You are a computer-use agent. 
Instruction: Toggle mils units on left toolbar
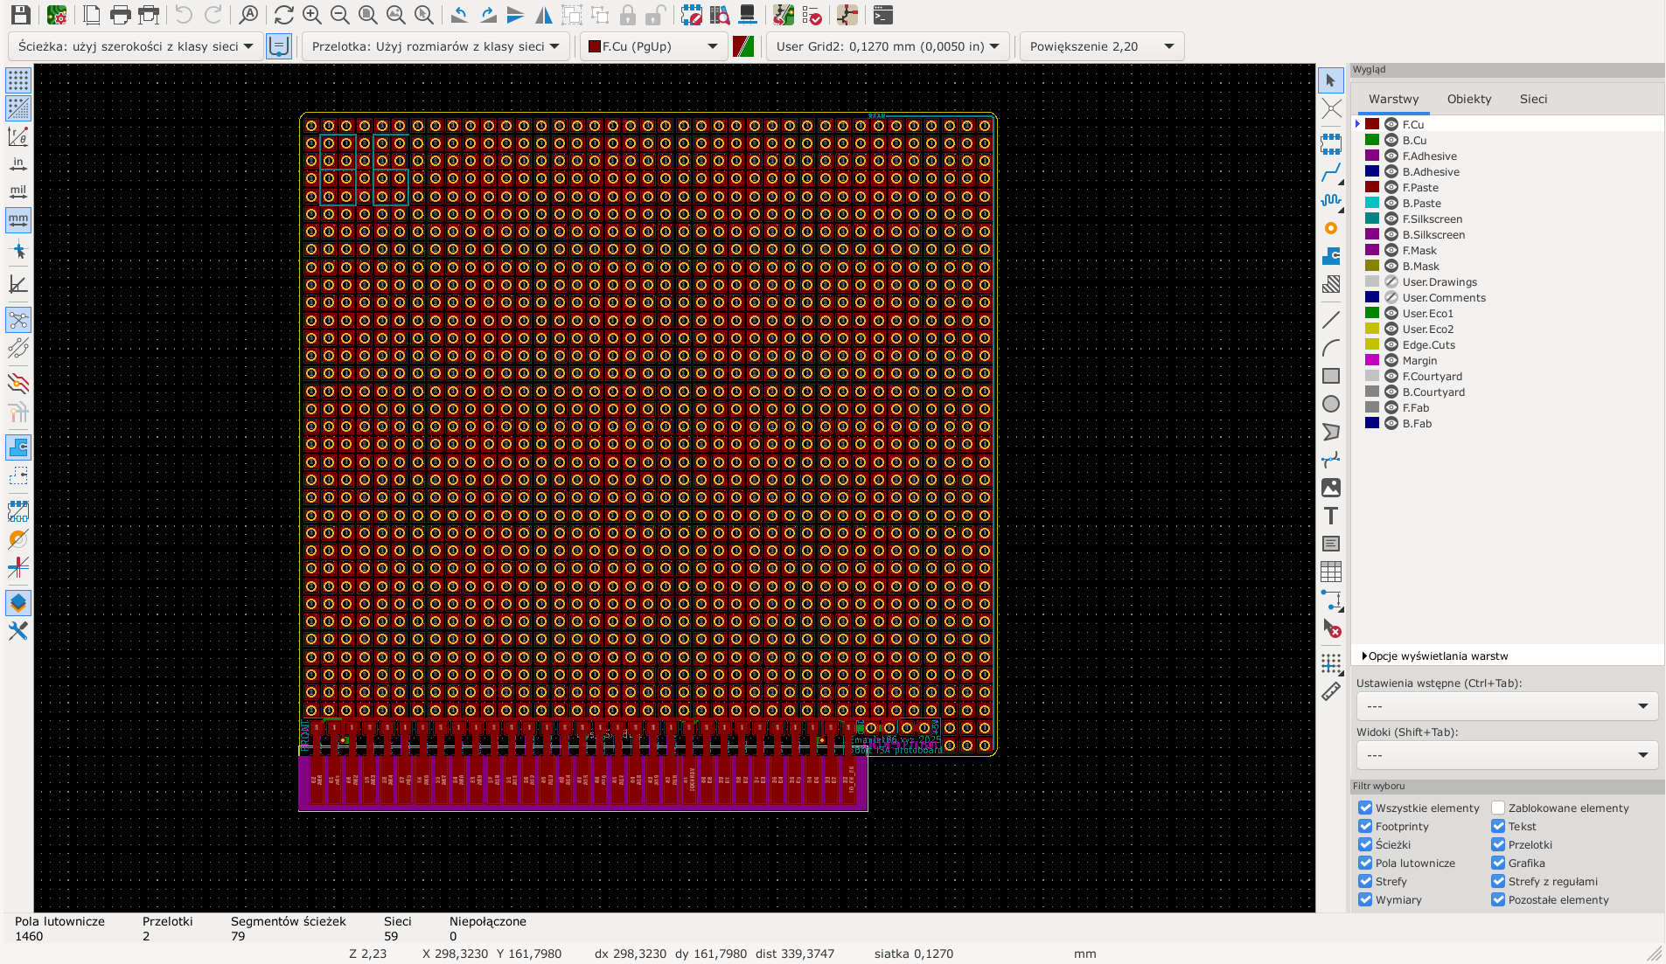pyautogui.click(x=18, y=192)
